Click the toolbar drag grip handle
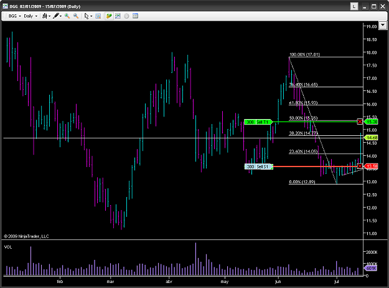The width and height of the screenshot is (389, 288). click(4, 16)
